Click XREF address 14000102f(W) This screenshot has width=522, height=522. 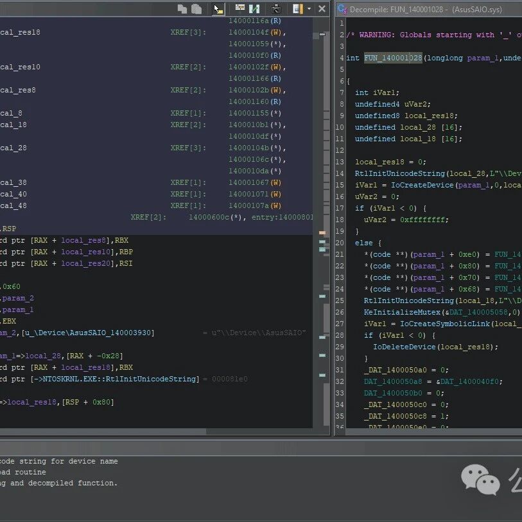point(255,67)
